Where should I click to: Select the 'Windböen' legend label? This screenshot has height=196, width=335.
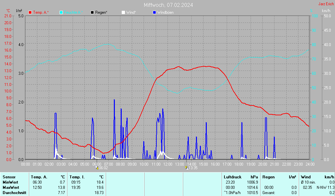(x=165, y=13)
